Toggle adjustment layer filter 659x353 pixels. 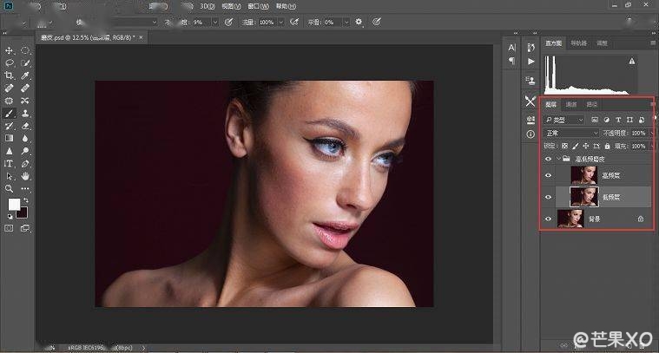pyautogui.click(x=606, y=120)
